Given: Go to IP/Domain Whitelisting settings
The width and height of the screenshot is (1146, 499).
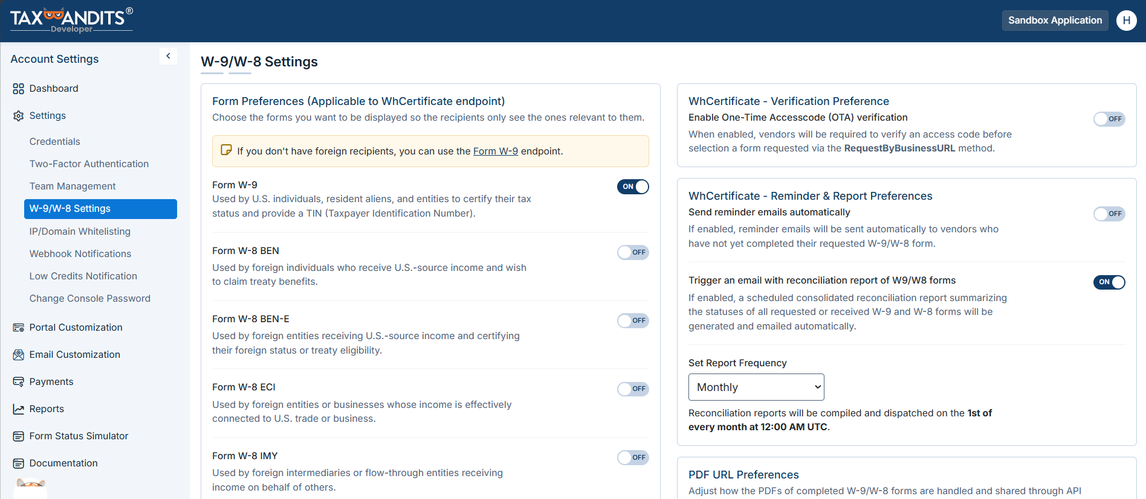Looking at the screenshot, I should click(x=80, y=232).
